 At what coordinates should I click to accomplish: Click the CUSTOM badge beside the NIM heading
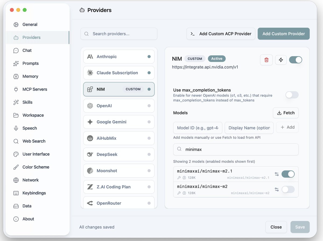tap(195, 59)
